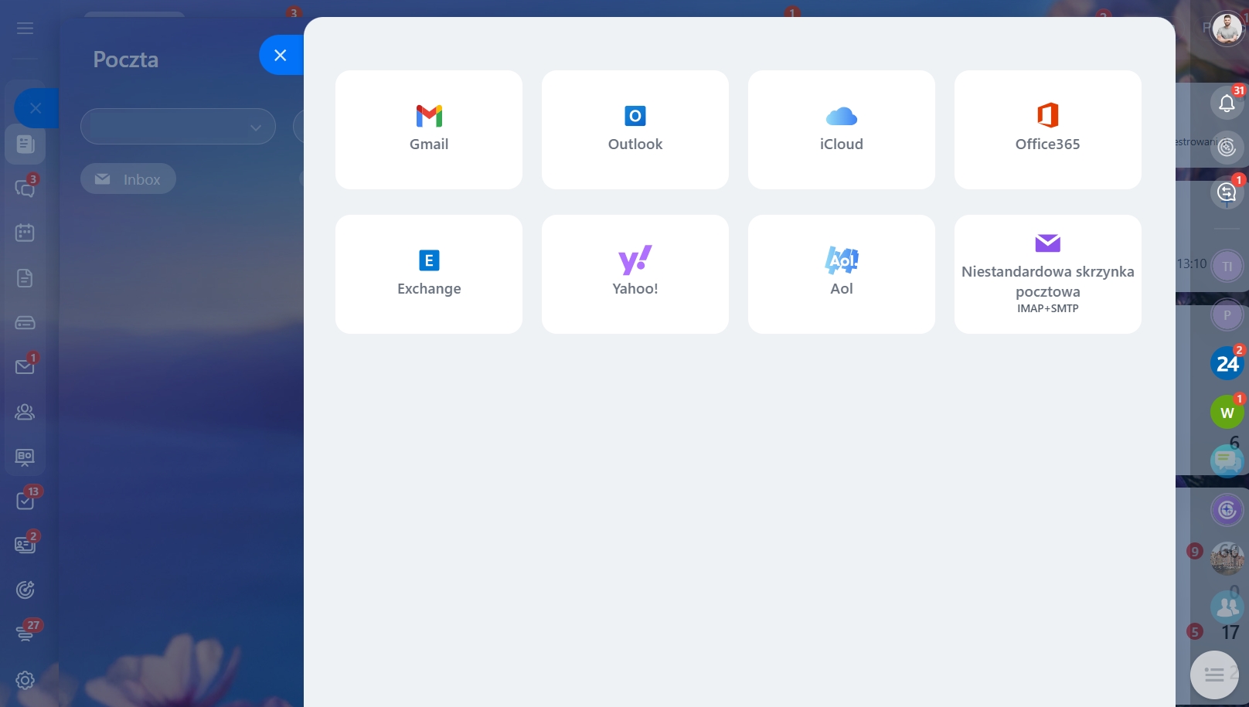Close the mailbox selection slider panel

point(281,55)
